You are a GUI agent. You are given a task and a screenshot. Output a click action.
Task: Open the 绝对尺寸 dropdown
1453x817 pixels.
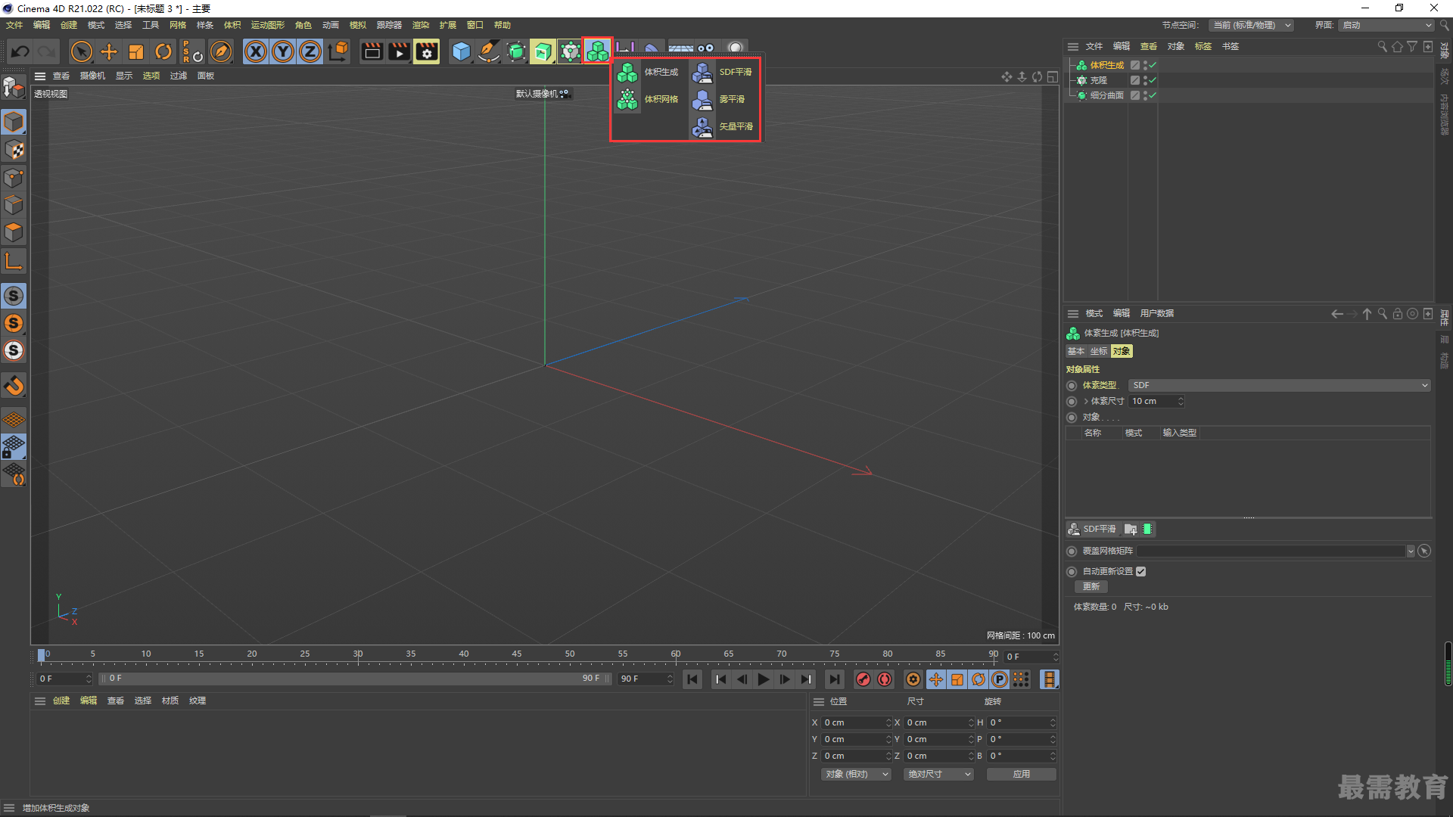938,774
